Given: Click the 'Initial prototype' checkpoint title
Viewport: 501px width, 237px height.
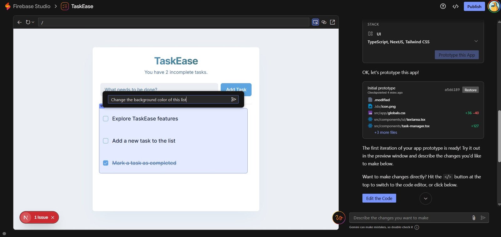Looking at the screenshot, I should pos(381,88).
